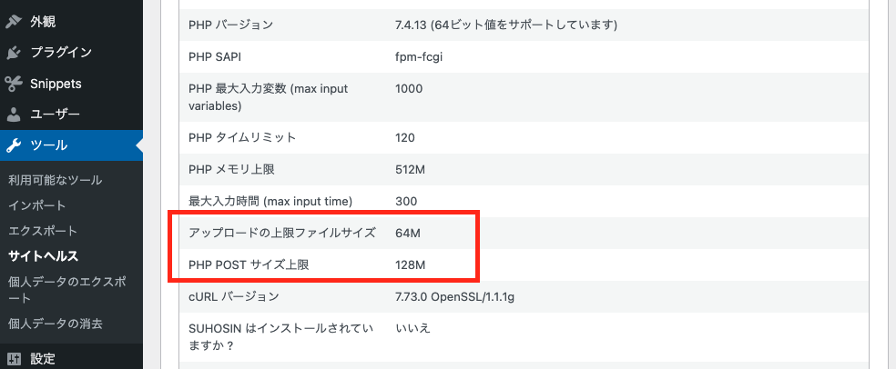Screen dimensions: 896x369
Task: Click the Users (ユーザー) person icon
Action: point(14,115)
